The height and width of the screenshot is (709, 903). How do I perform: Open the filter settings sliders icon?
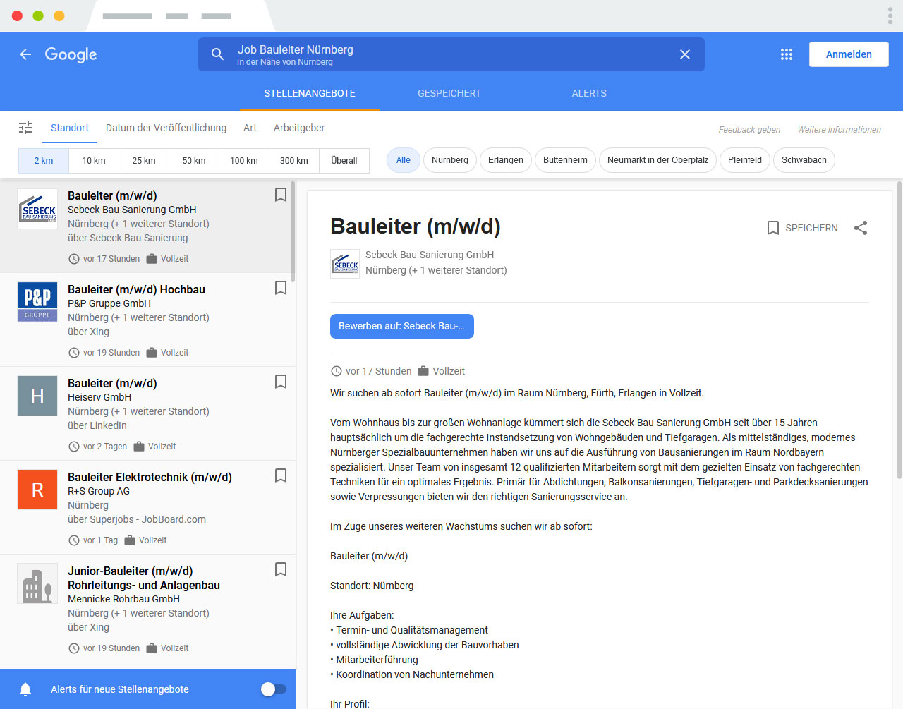click(x=25, y=128)
